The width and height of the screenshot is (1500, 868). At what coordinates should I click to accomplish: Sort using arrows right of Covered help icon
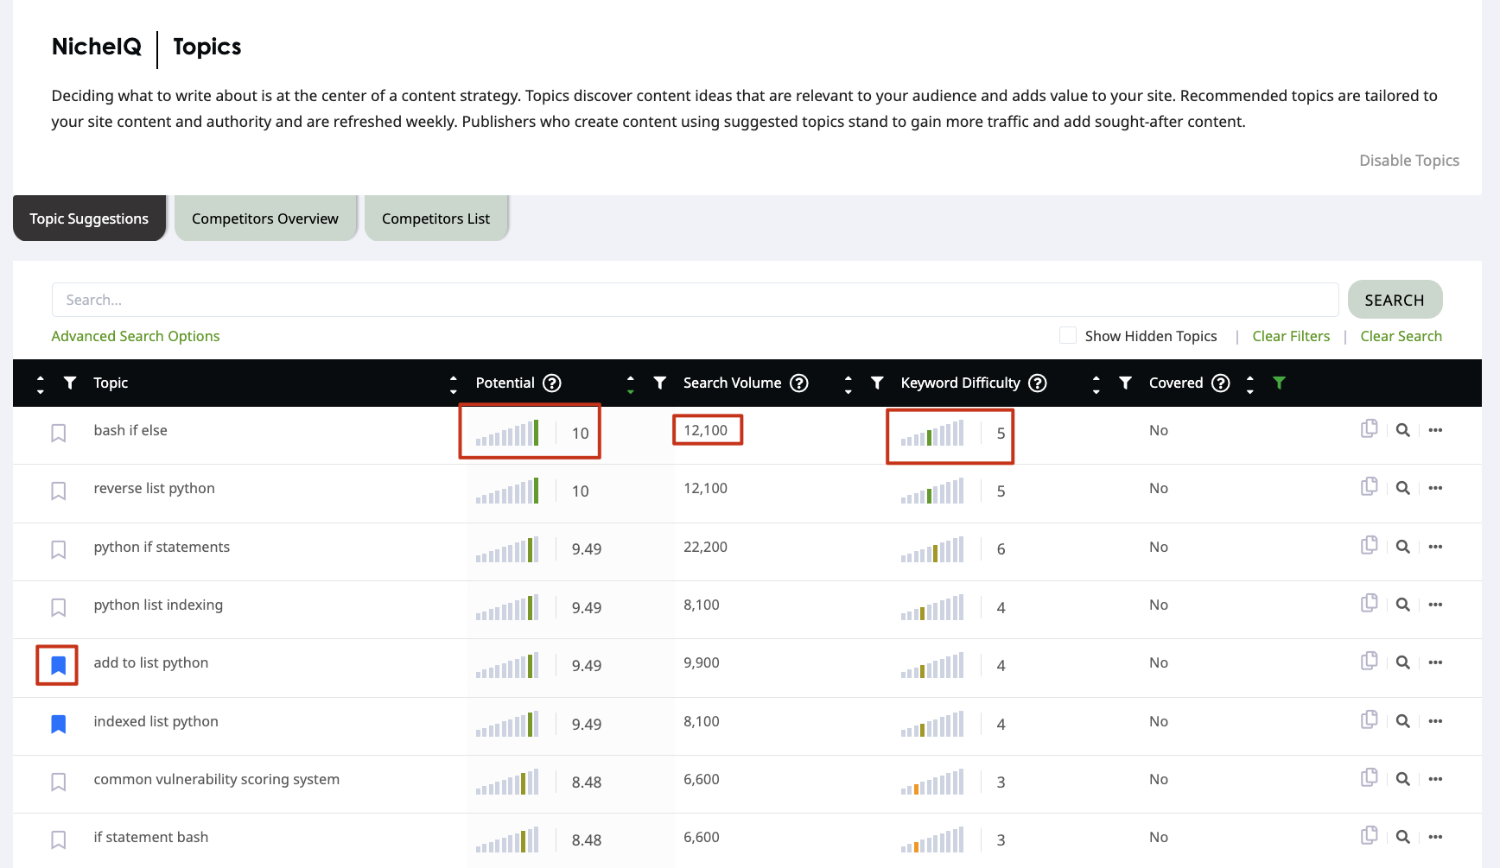click(x=1250, y=384)
